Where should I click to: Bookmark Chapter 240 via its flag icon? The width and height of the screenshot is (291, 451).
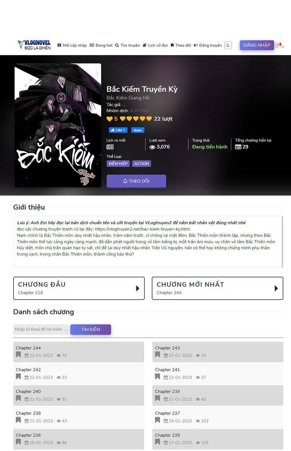click(x=18, y=398)
